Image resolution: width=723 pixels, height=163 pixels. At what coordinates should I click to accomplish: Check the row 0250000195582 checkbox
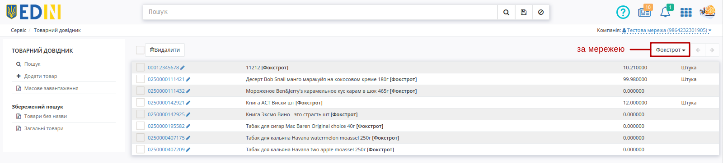[x=141, y=126]
